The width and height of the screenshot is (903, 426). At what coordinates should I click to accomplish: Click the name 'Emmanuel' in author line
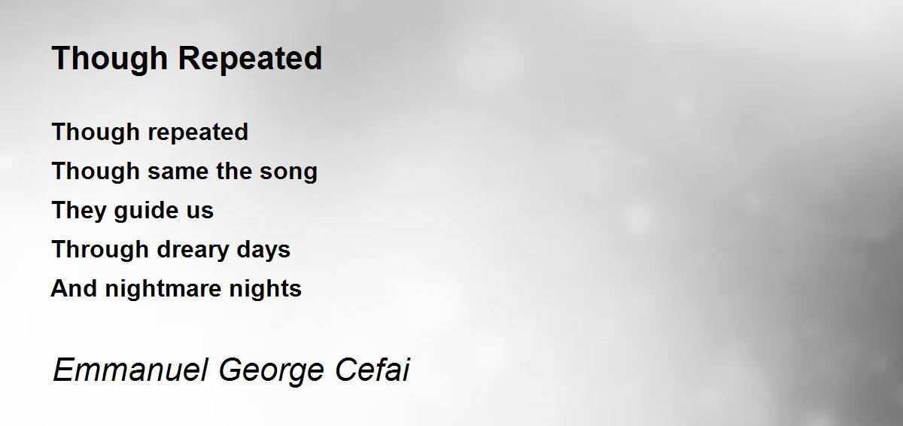click(x=132, y=371)
